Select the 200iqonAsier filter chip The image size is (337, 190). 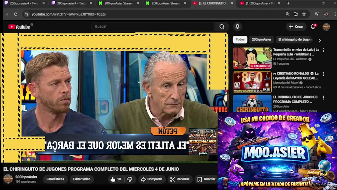point(261,40)
